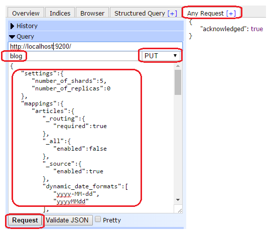This screenshot has height=232, width=269.
Task: Click the JSON editor scroll-up arrow
Action: pos(178,66)
